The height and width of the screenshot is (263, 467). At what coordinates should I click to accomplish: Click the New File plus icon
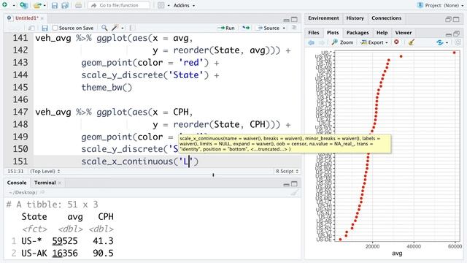(x=4, y=5)
